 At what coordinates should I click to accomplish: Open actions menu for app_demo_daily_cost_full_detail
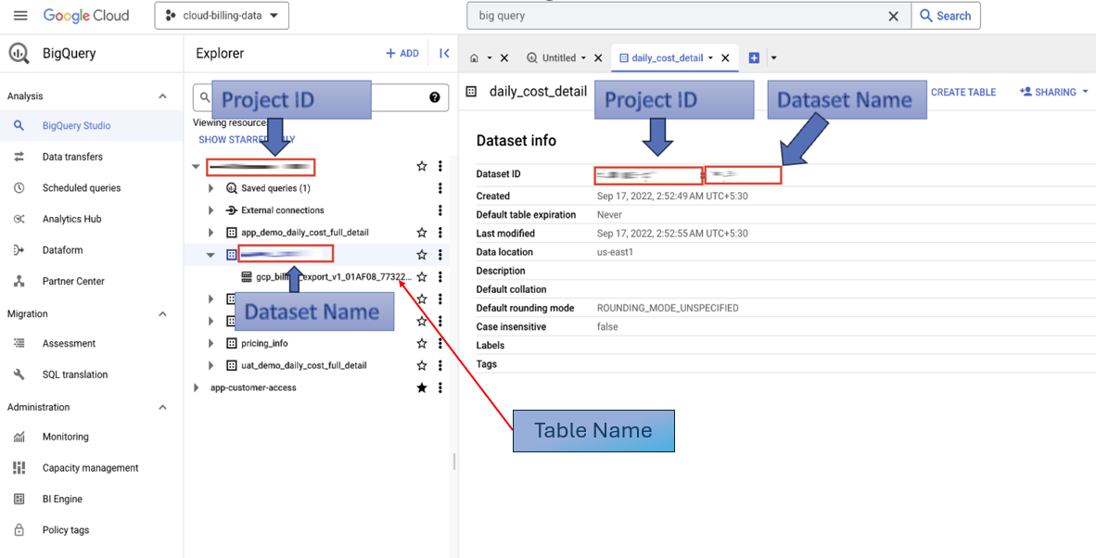click(x=440, y=233)
